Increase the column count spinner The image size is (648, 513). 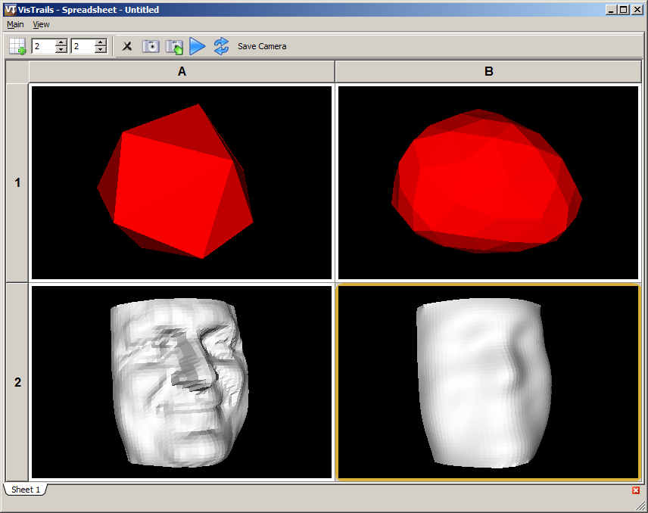click(101, 42)
